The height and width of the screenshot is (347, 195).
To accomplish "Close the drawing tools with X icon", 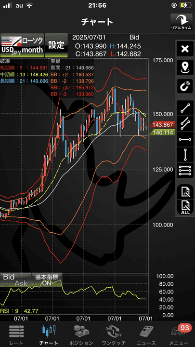I will point(185,49).
